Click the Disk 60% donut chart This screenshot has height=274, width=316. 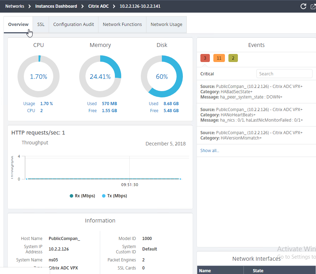[162, 76]
